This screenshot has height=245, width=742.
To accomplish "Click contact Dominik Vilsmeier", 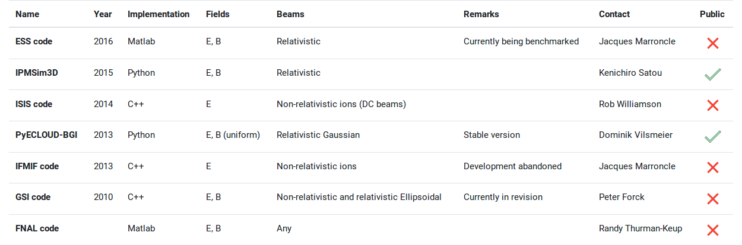I will click(x=636, y=135).
